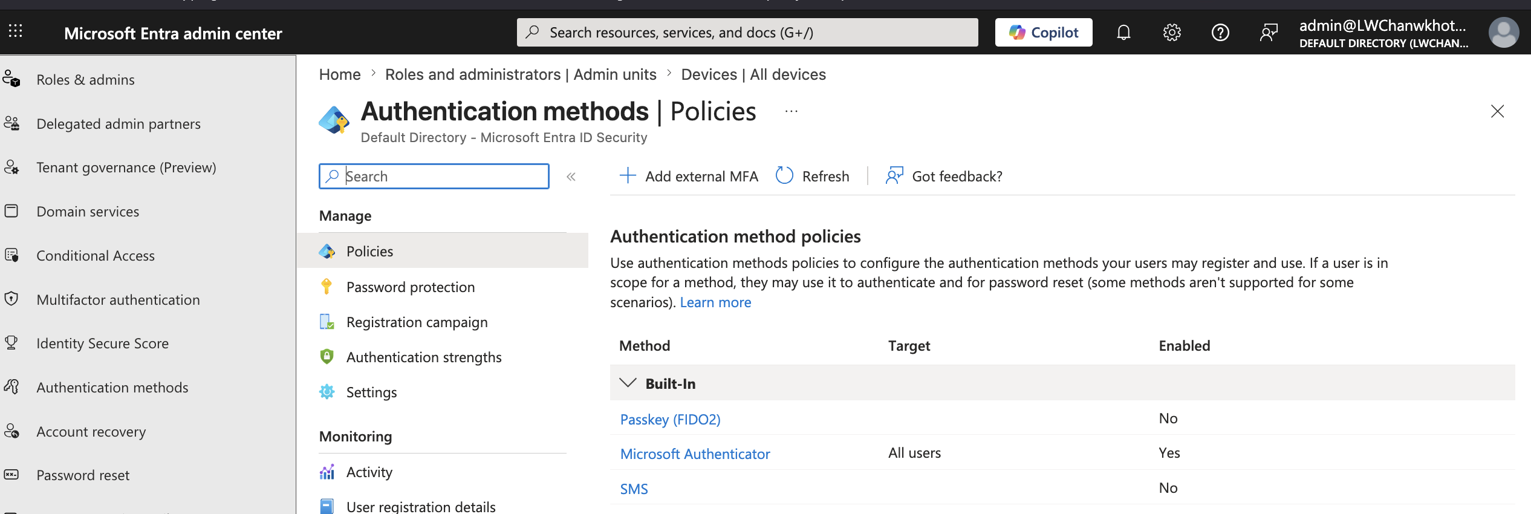Open Account recovery
This screenshot has height=514, width=1531.
pyautogui.click(x=91, y=432)
